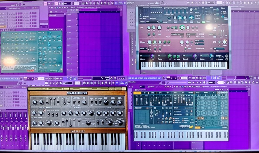This screenshot has width=259, height=153.
Task: Open the Phaser Classic dropdown in Harmless
Action: (x=143, y=49)
